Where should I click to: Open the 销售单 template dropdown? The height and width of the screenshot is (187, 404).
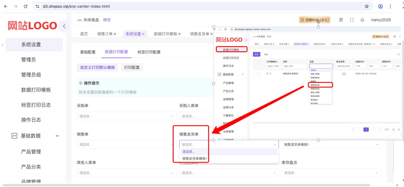pyautogui.click(x=127, y=145)
